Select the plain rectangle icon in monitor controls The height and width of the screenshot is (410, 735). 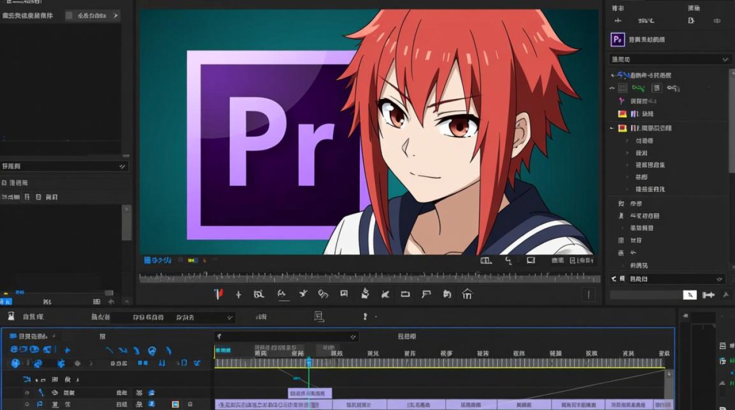pos(405,294)
